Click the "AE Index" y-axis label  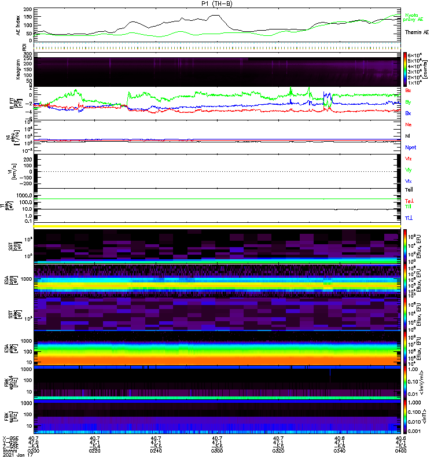[x=19, y=25]
